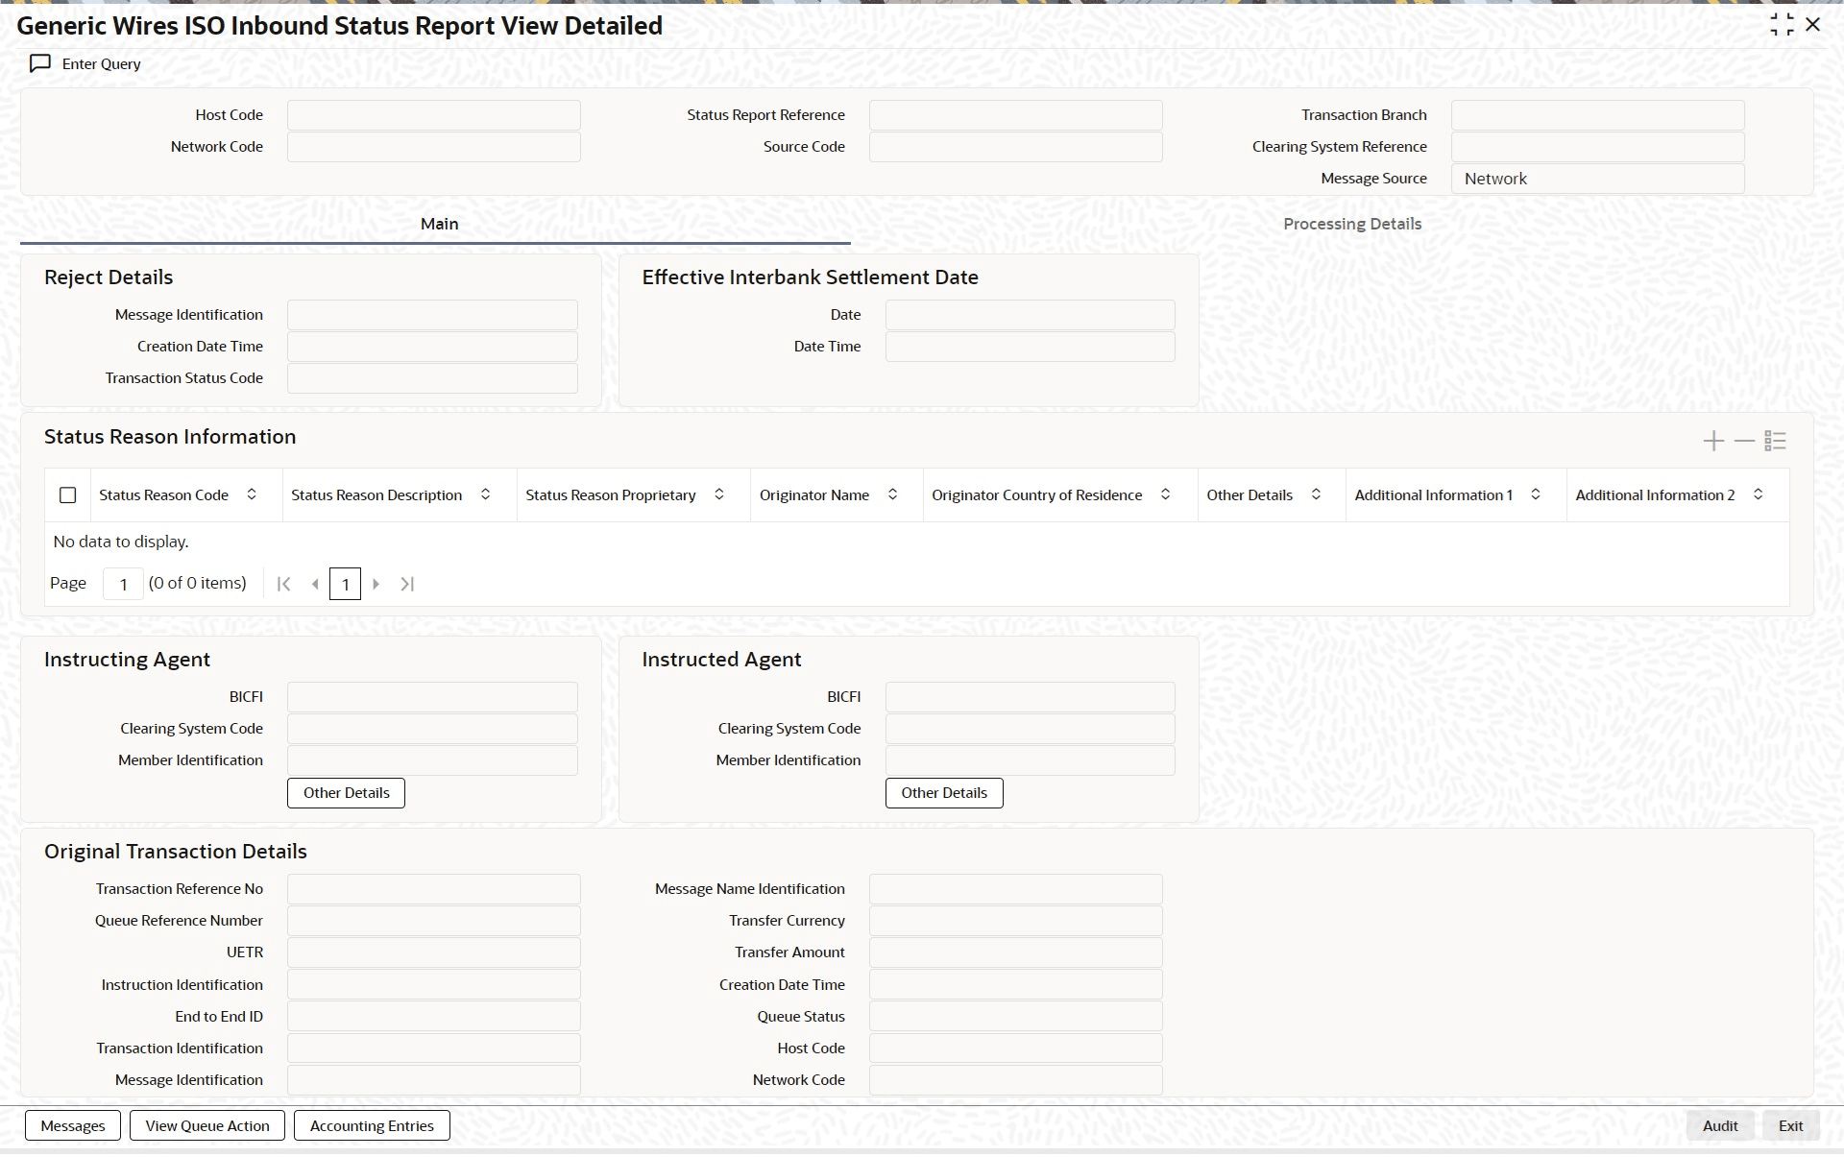Click the Status Report Reference input field
This screenshot has height=1157, width=1844.
pos(1015,115)
